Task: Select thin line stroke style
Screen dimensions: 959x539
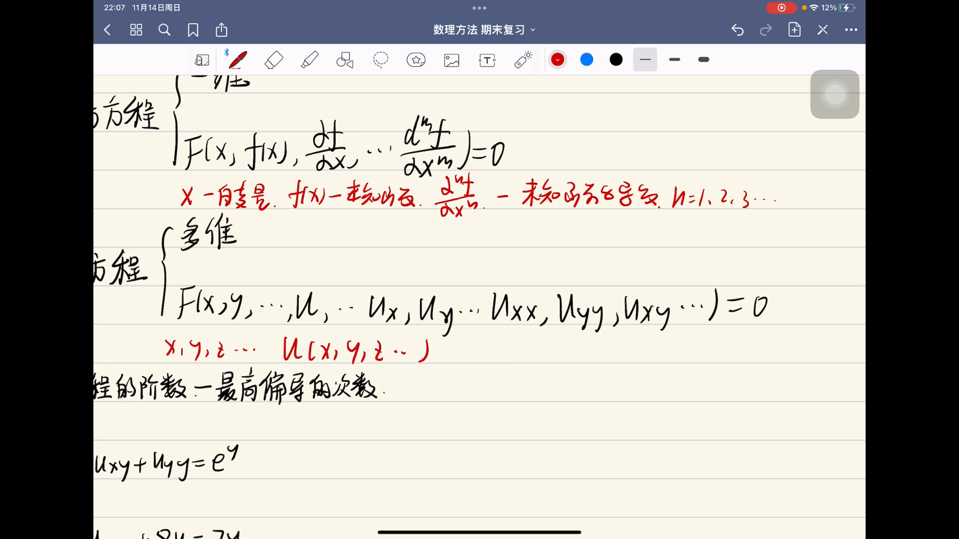Action: tap(645, 59)
